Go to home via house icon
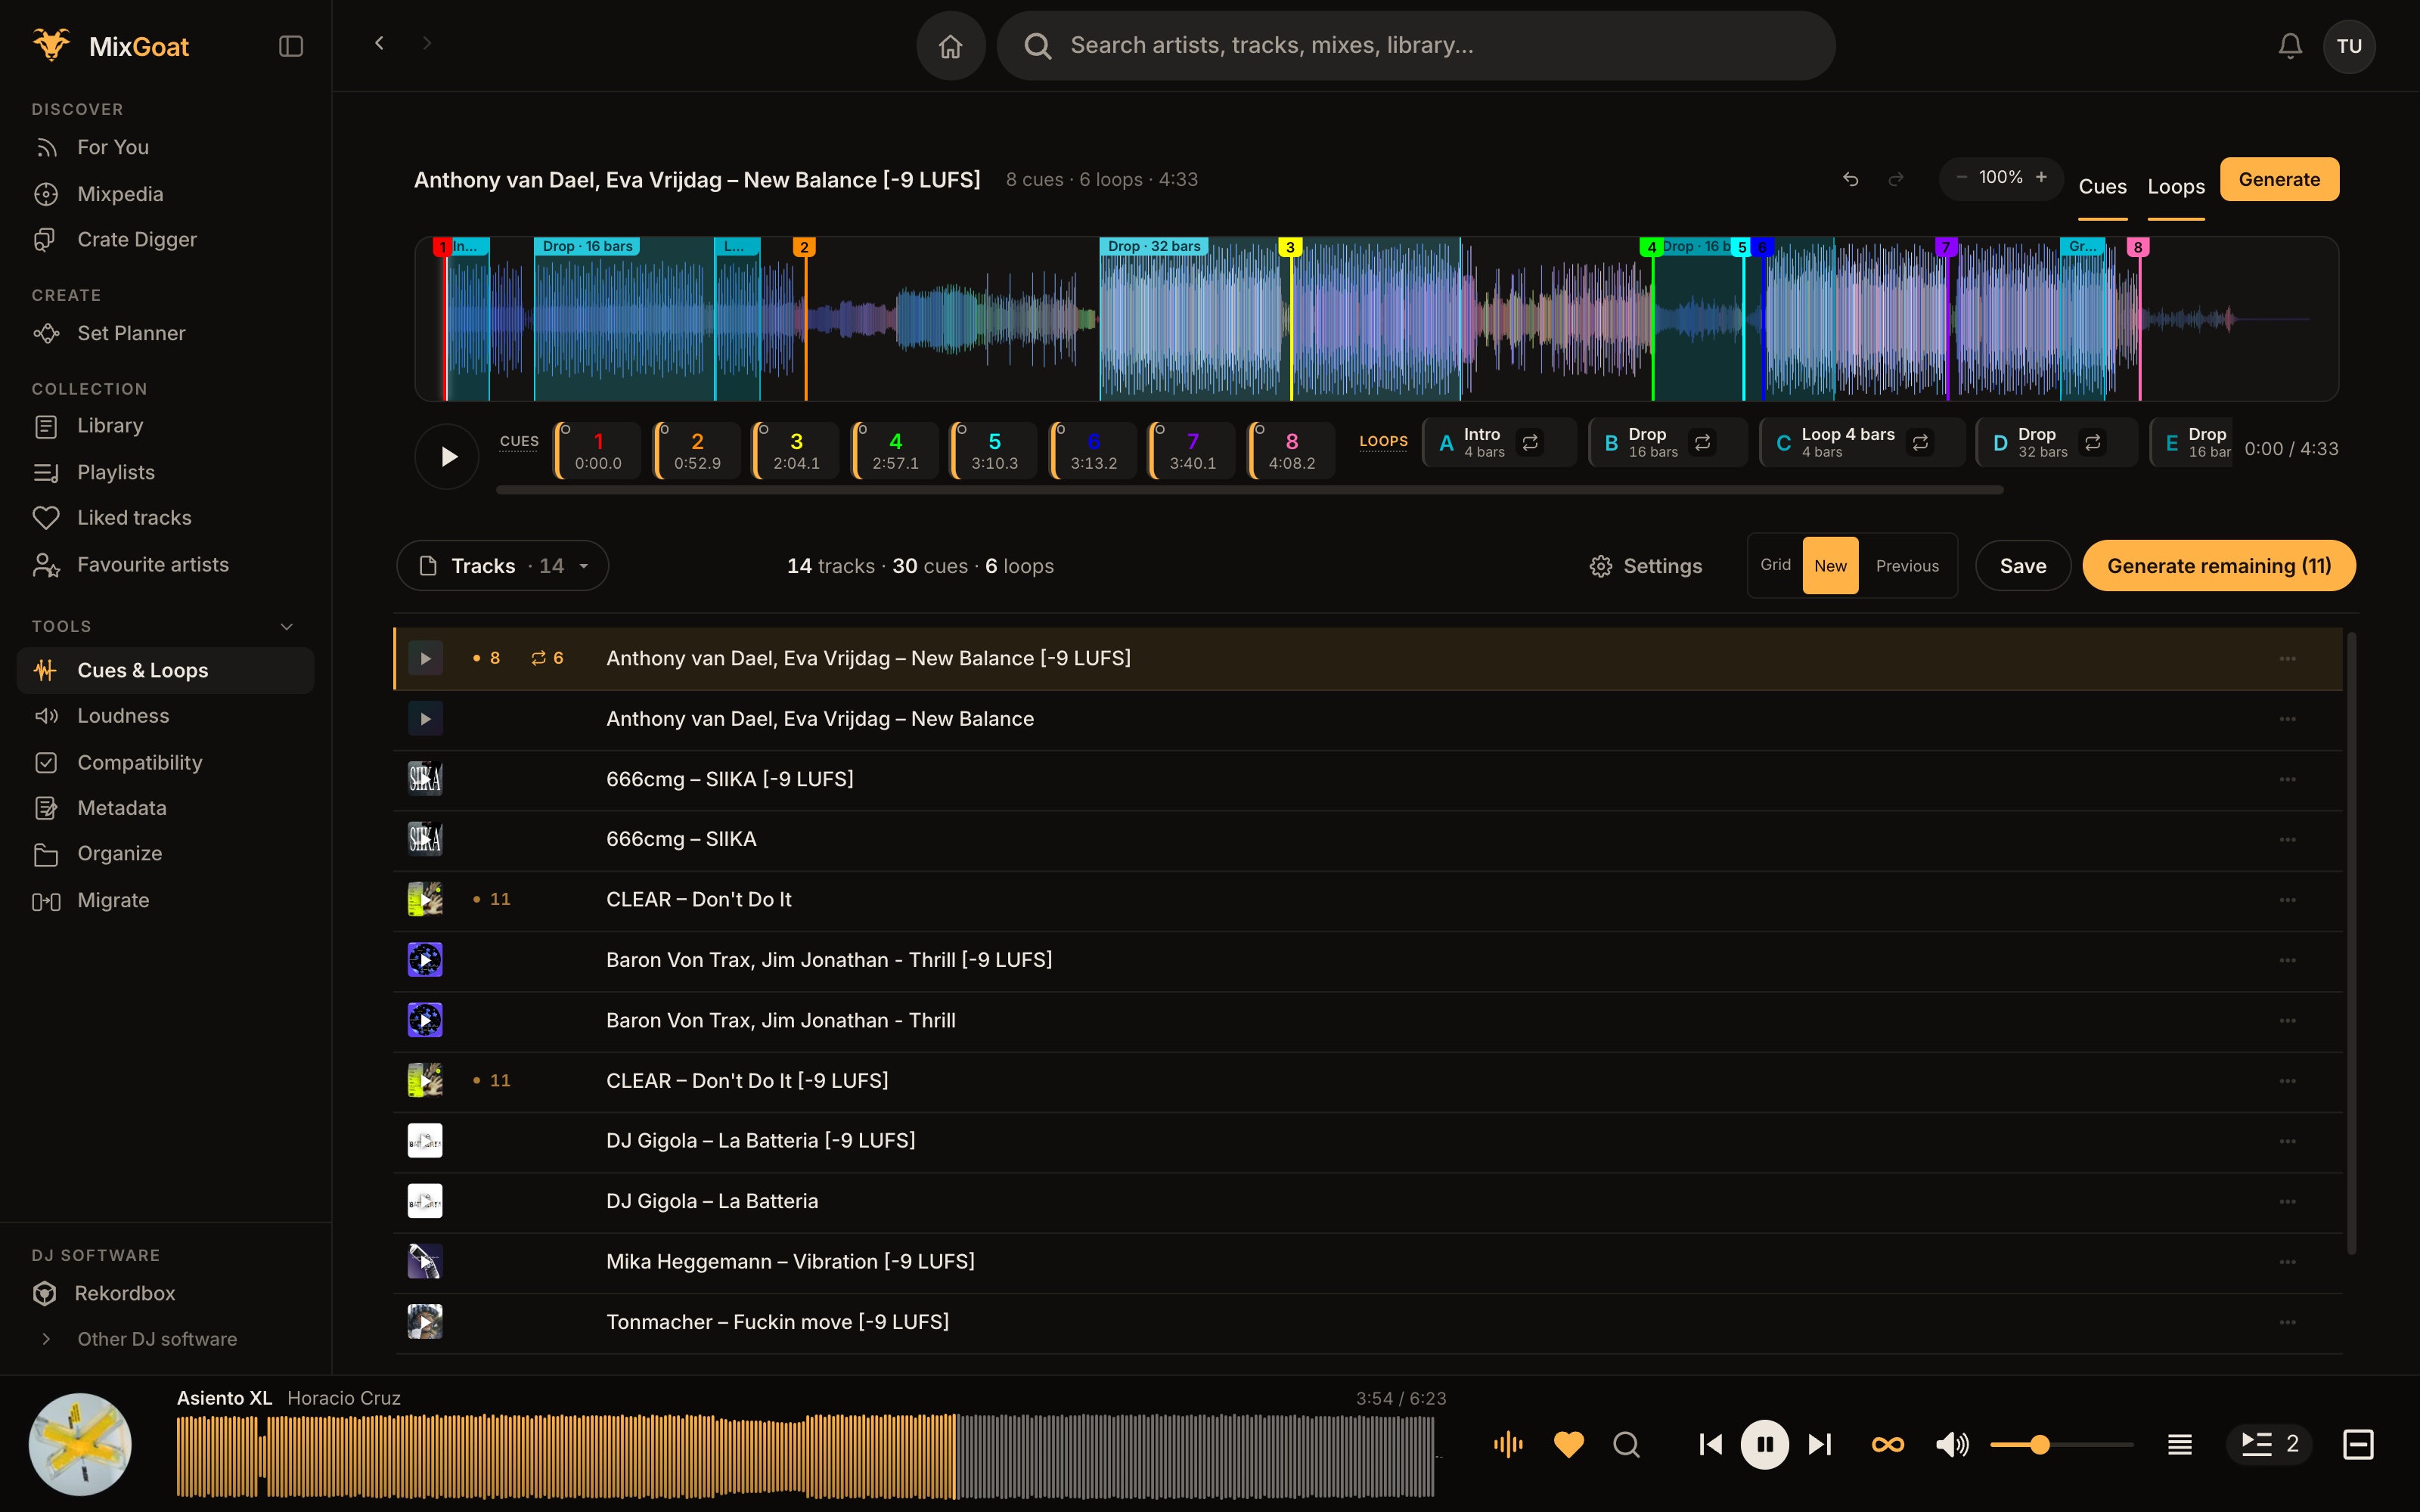This screenshot has height=1512, width=2420. click(x=950, y=46)
